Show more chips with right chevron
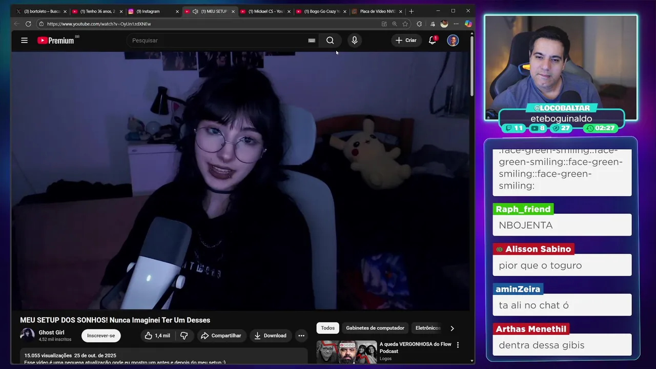This screenshot has width=656, height=369. pyautogui.click(x=452, y=328)
